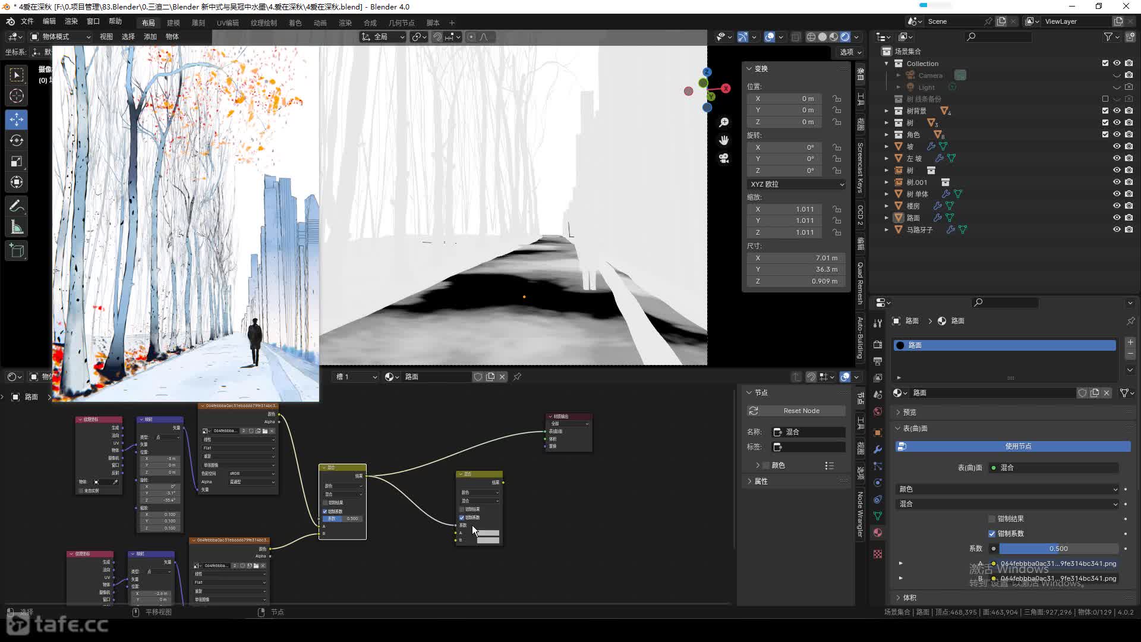The height and width of the screenshot is (642, 1141).
Task: Open the 视图 menu in viewport header
Action: [106, 37]
